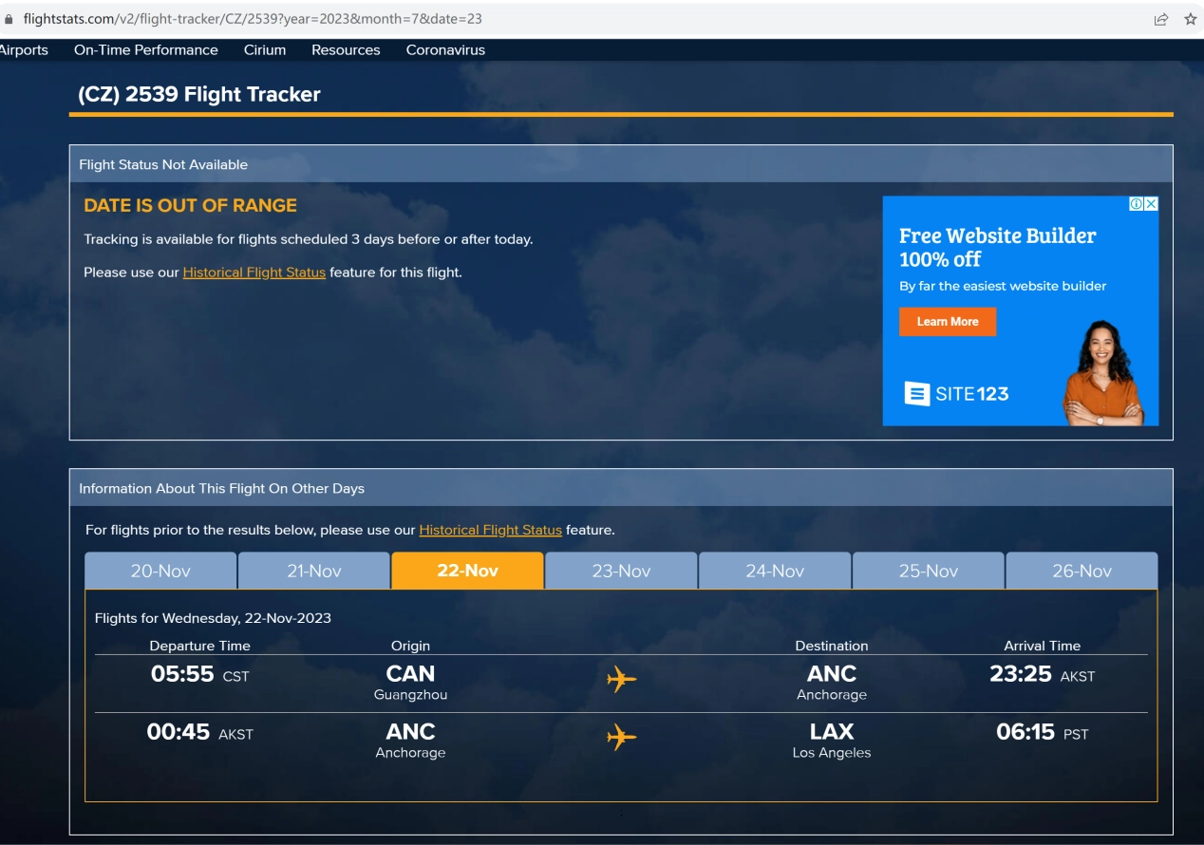Open the Cirium menu item
This screenshot has height=845, width=1204.
tap(265, 50)
